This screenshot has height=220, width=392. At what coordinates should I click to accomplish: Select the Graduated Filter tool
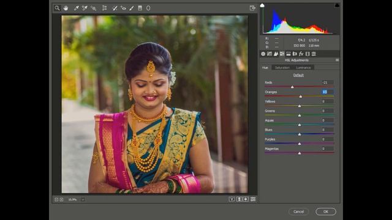point(140,8)
